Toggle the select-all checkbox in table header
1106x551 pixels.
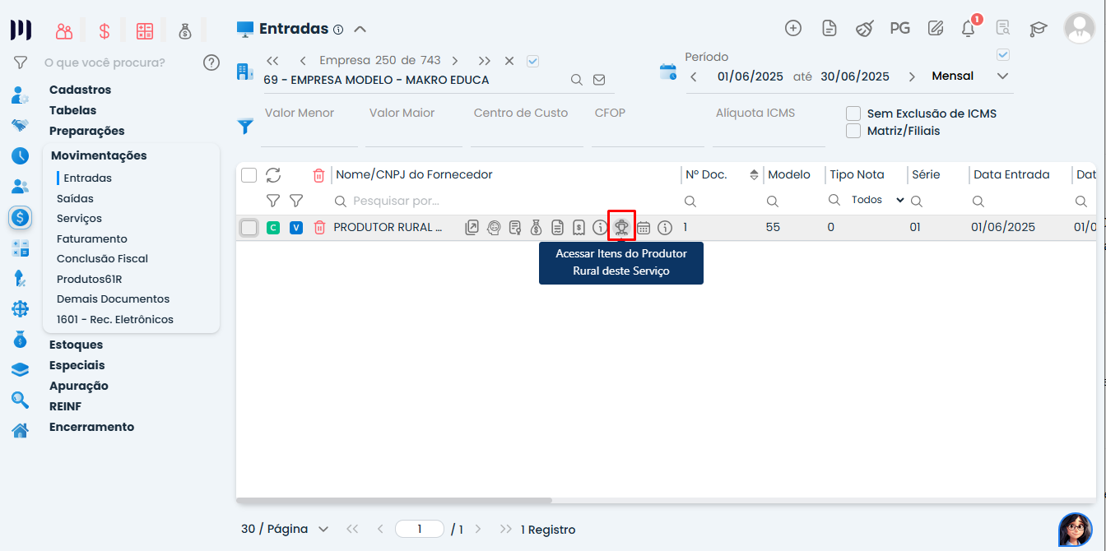coord(249,174)
